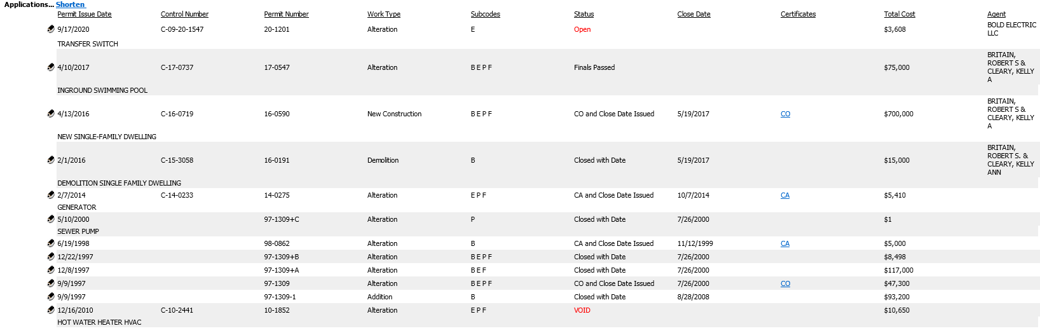Open edit icon for 12/8/1997 row
The height and width of the screenshot is (333, 1040).
tap(51, 269)
